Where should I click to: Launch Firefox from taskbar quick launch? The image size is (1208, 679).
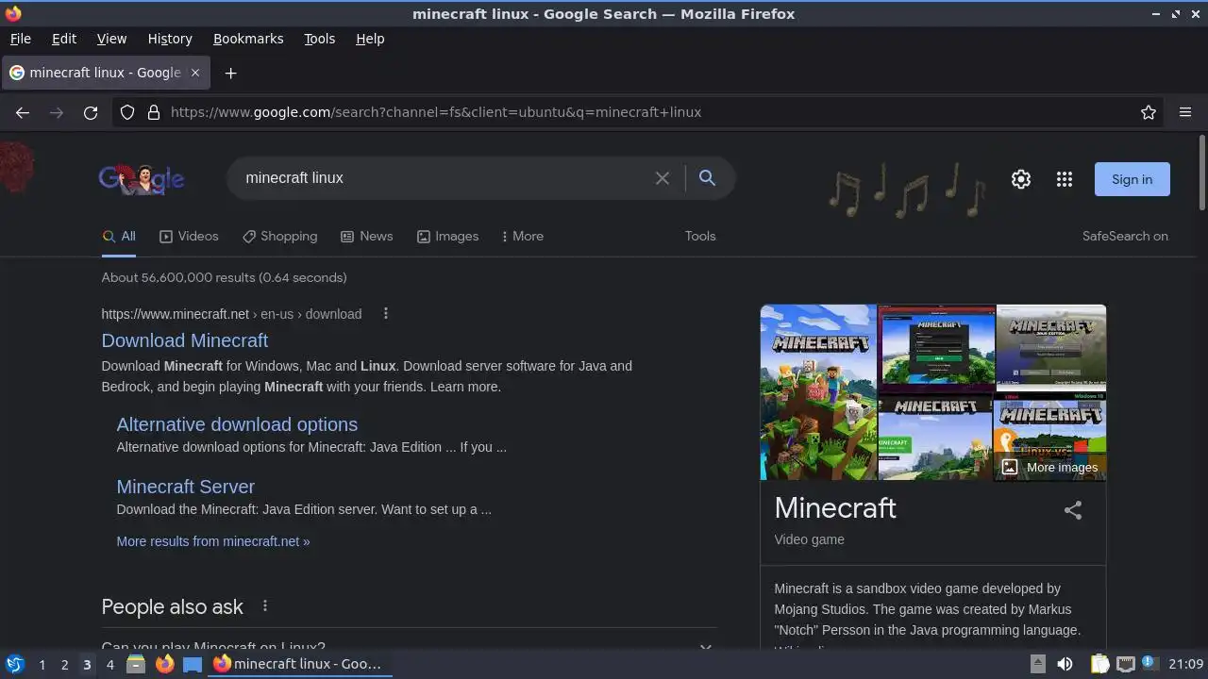click(164, 664)
